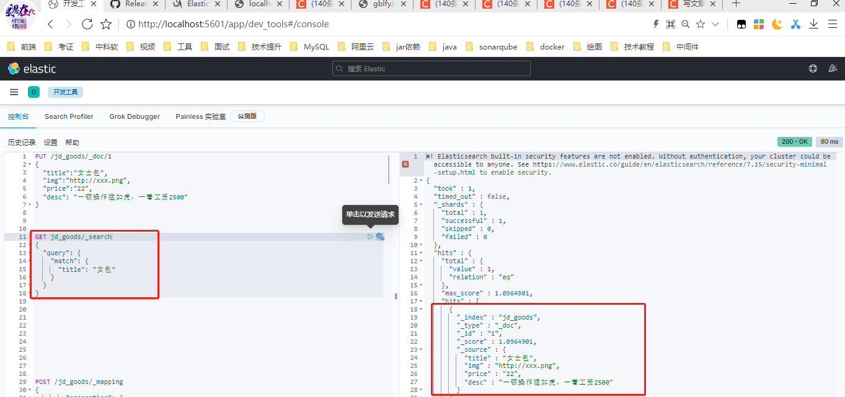Viewport: 845px width, 397px height.
Task: Collapse the "match" fold arrow at request line 14
Action: pyautogui.click(x=29, y=261)
